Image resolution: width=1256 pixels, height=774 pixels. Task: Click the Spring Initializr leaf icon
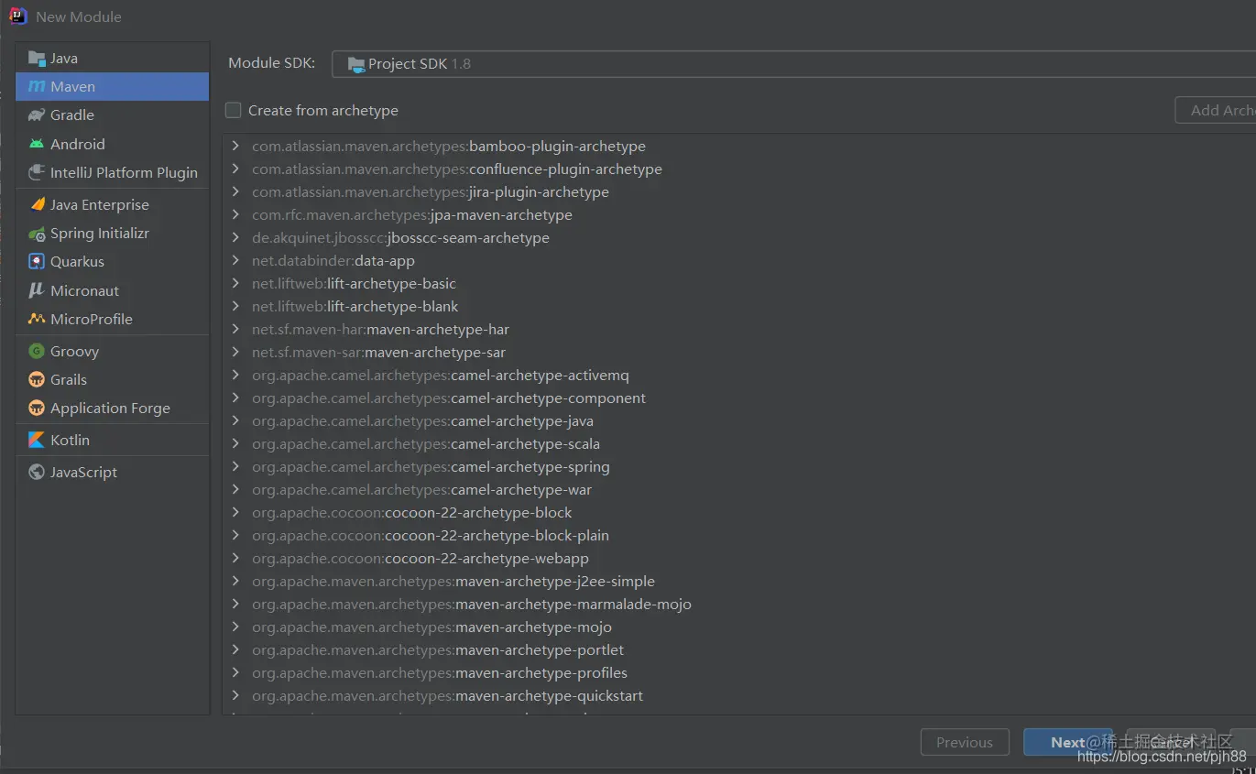[x=37, y=234]
